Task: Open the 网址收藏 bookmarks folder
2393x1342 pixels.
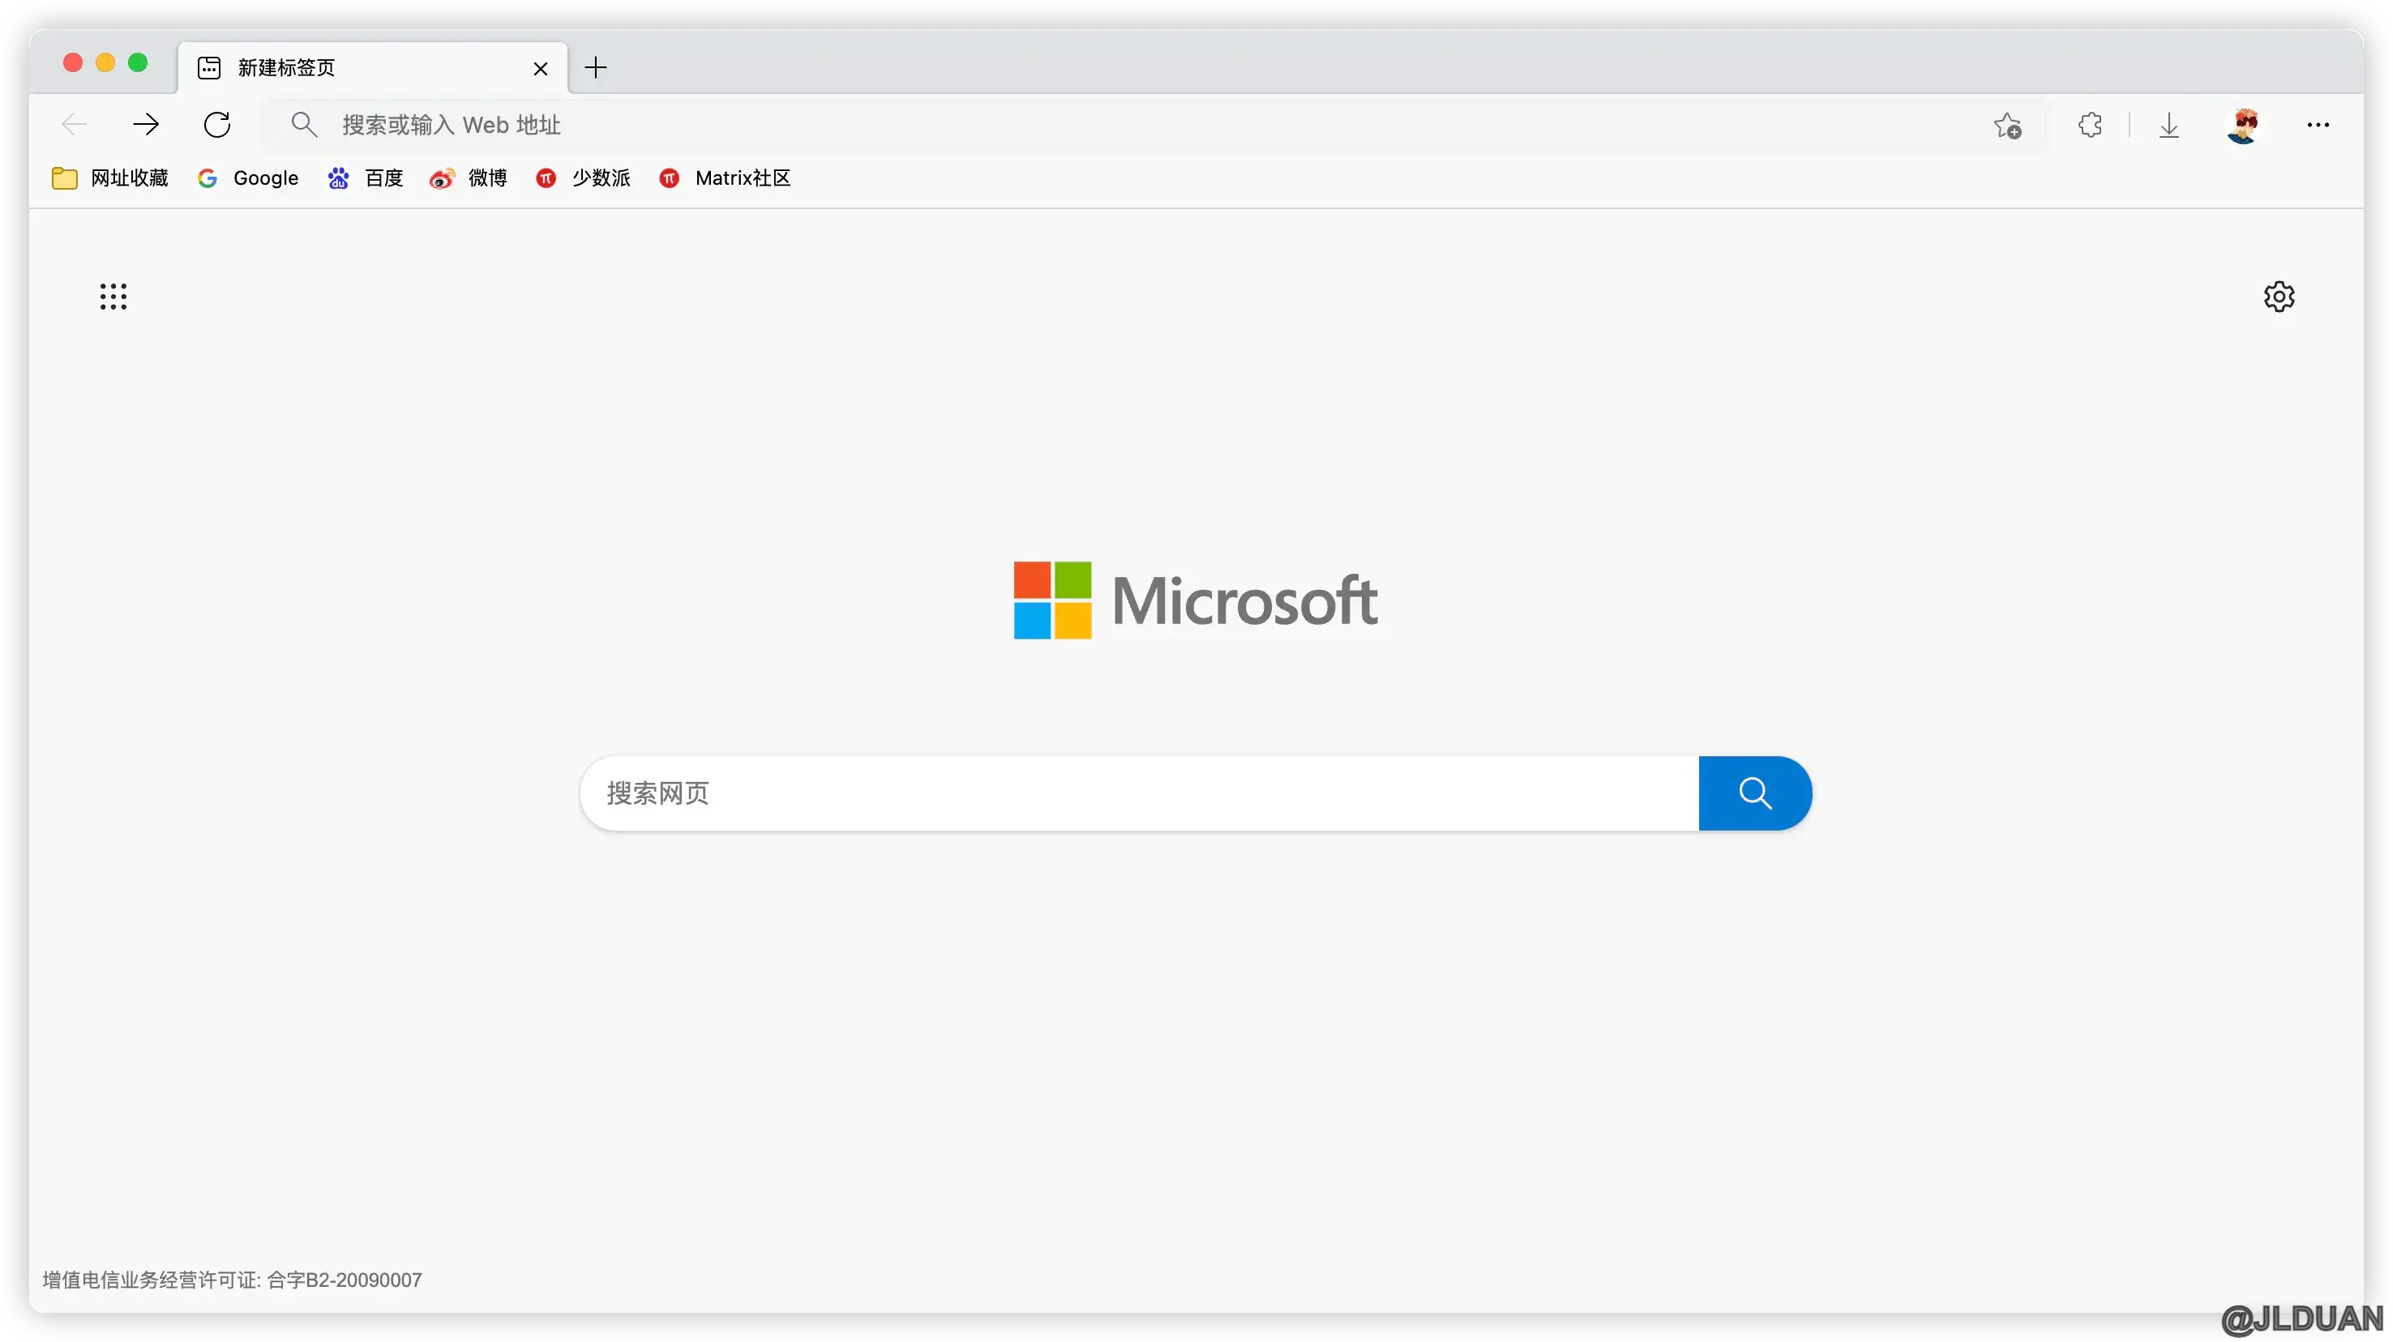Action: pos(109,177)
